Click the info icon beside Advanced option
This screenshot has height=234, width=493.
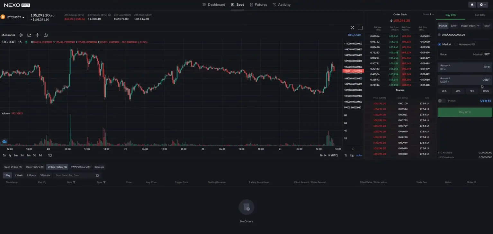[474, 44]
